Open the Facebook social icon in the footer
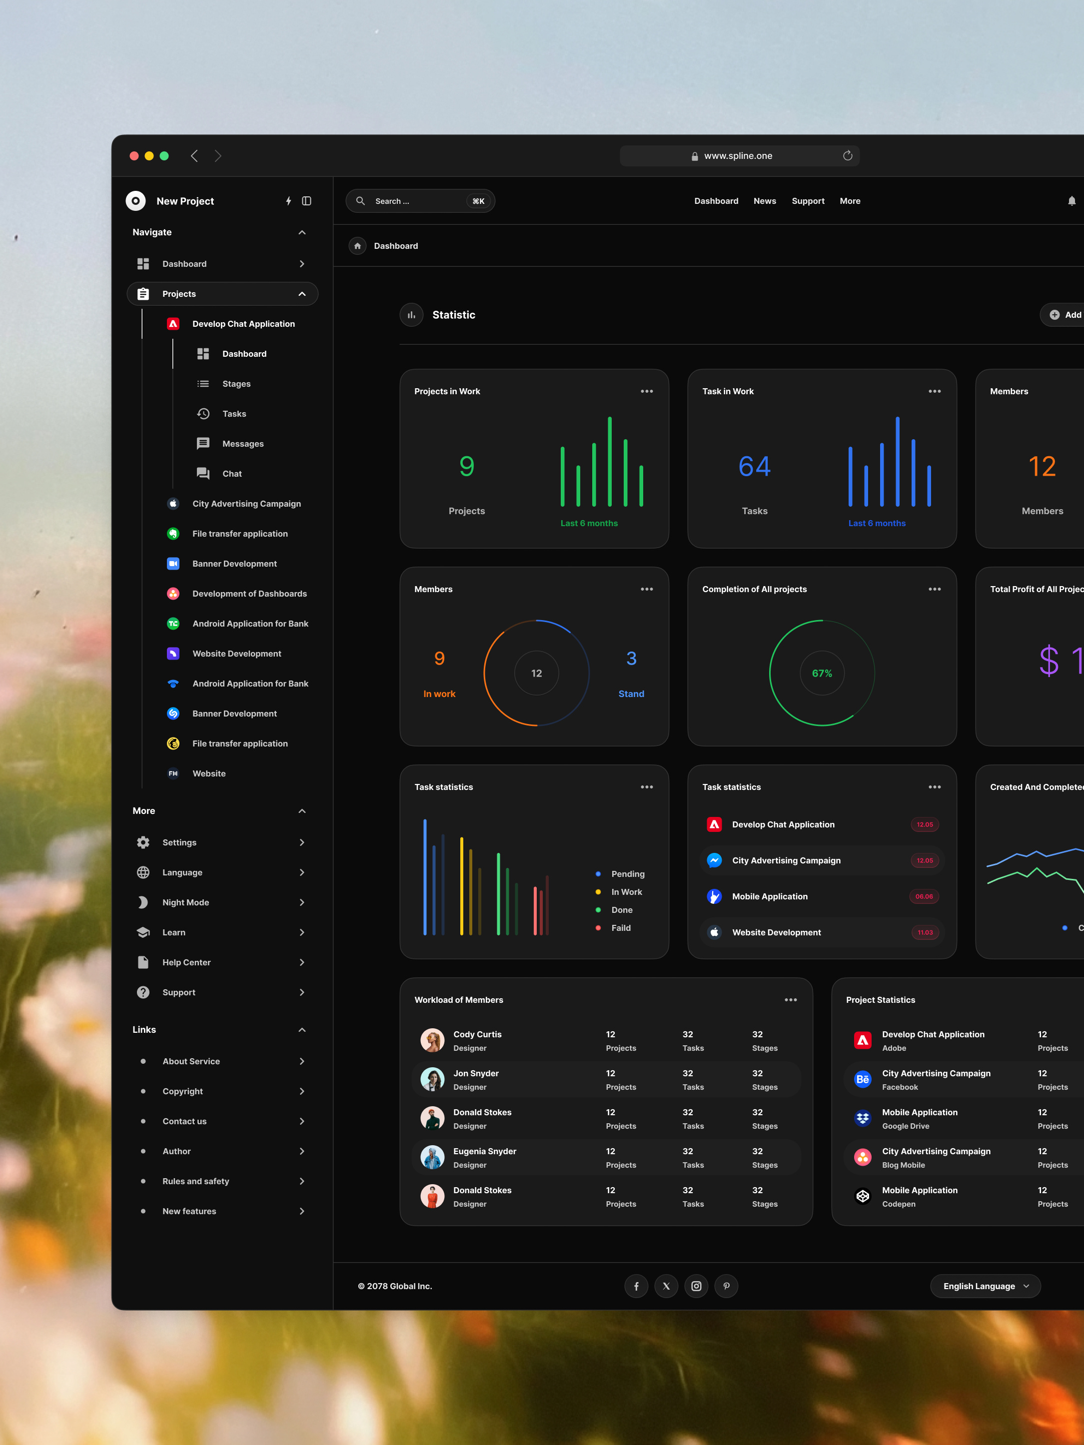Image resolution: width=1084 pixels, height=1445 pixels. [636, 1286]
